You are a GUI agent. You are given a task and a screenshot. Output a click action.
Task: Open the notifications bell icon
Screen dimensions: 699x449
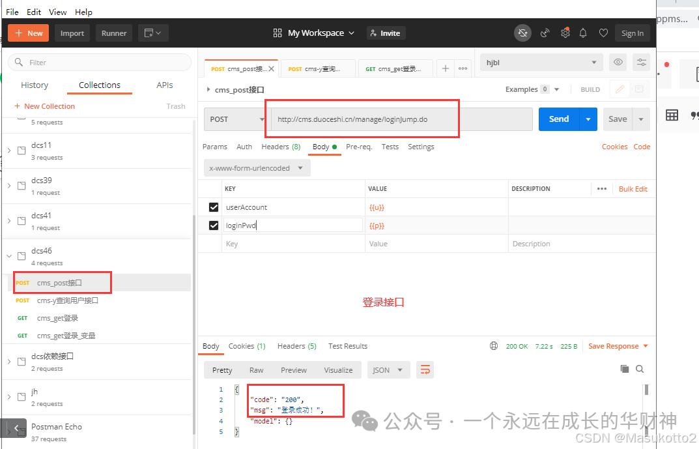[x=583, y=33]
